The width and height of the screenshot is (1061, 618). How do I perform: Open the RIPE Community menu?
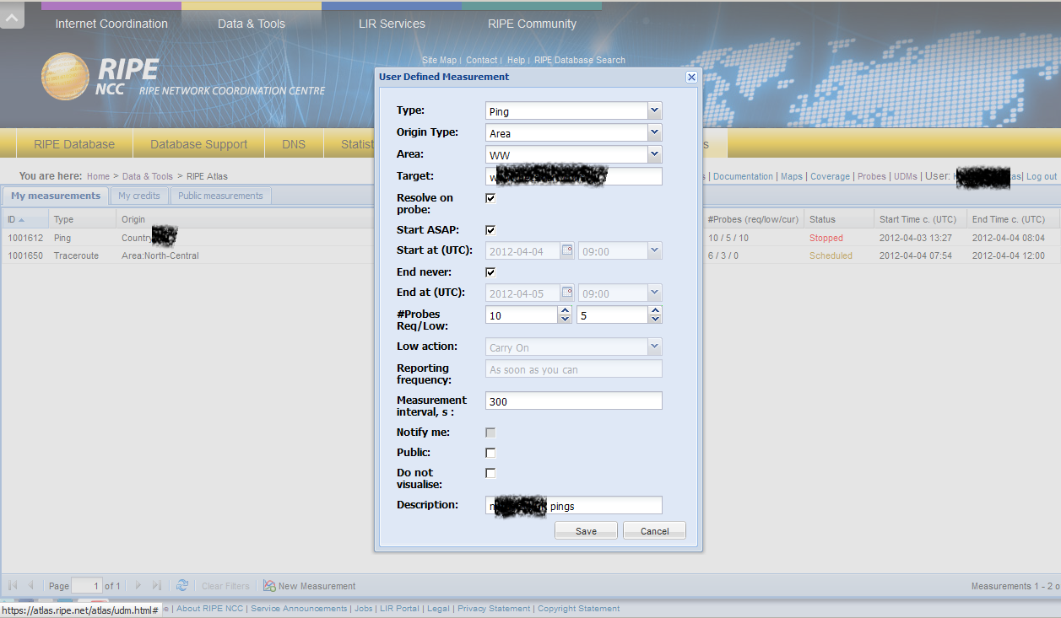pyautogui.click(x=532, y=24)
